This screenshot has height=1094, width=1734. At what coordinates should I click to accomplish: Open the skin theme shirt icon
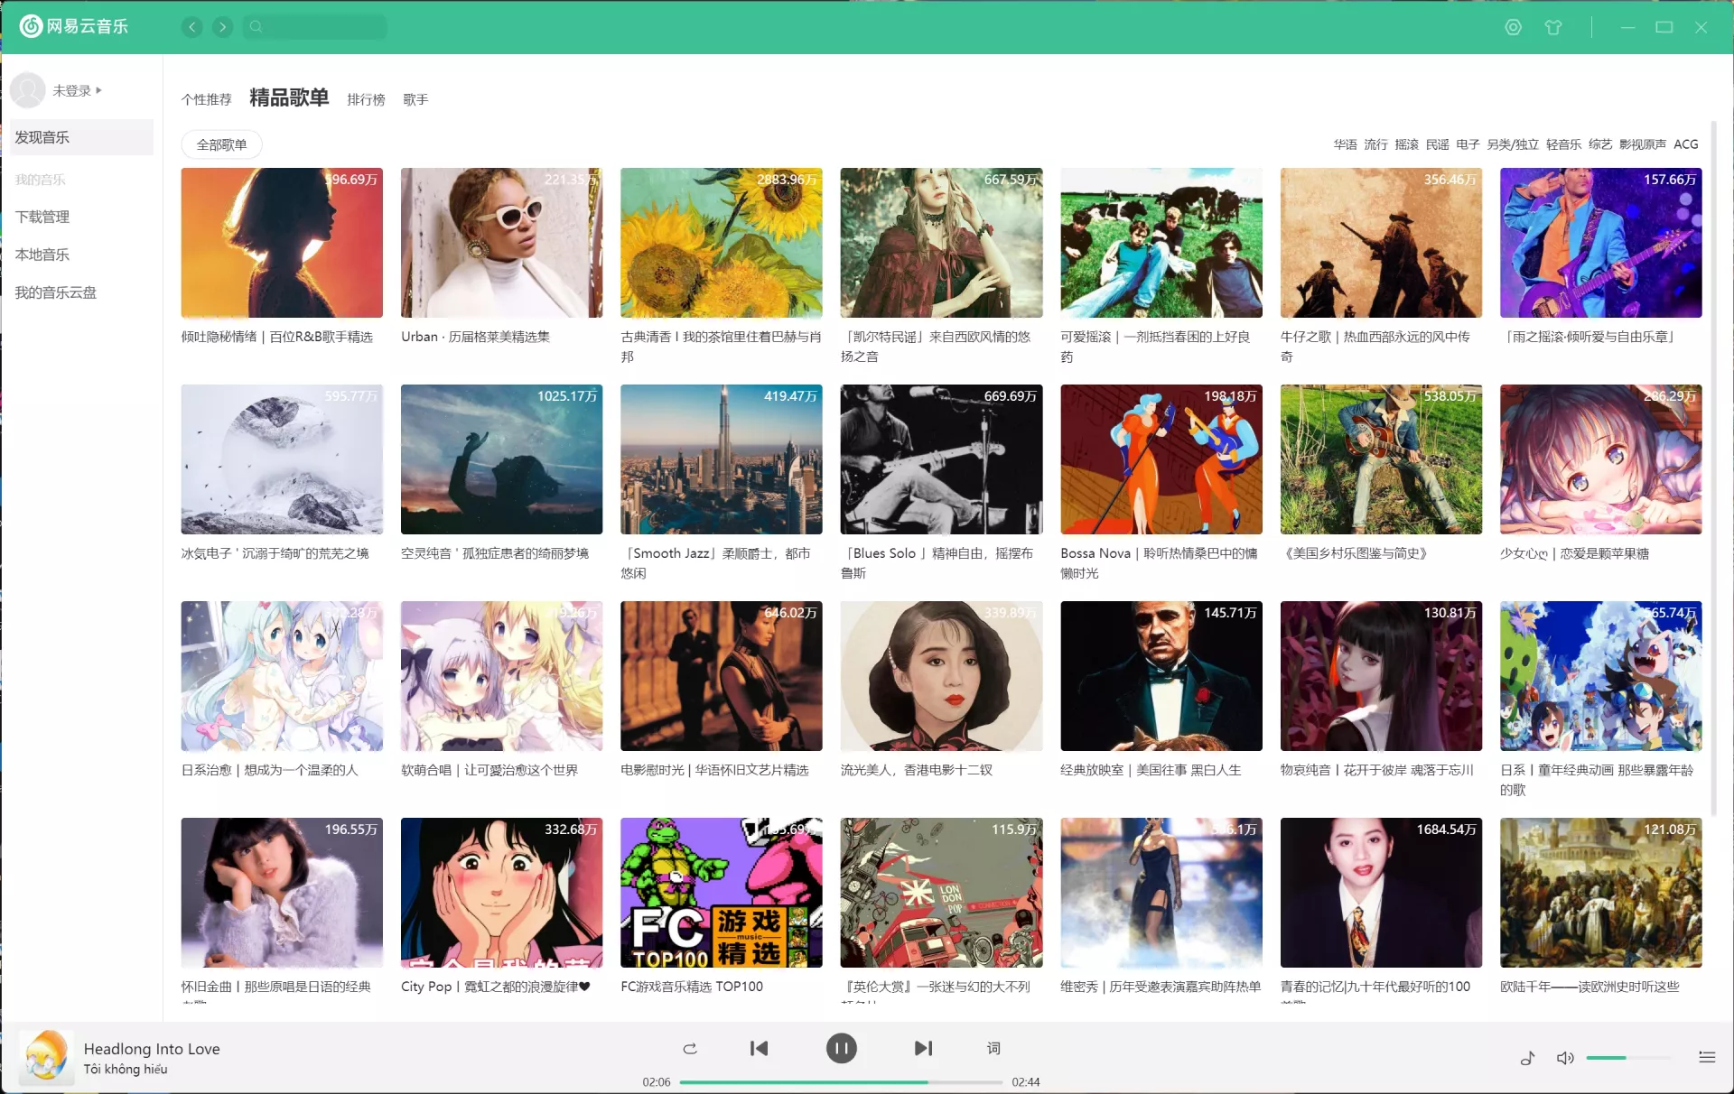pos(1552,27)
